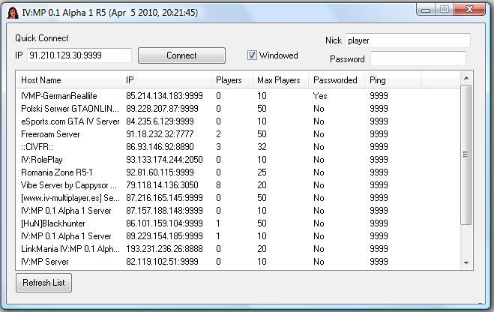Select Freeroam Server row
This screenshot has width=494, height=312.
coord(238,134)
